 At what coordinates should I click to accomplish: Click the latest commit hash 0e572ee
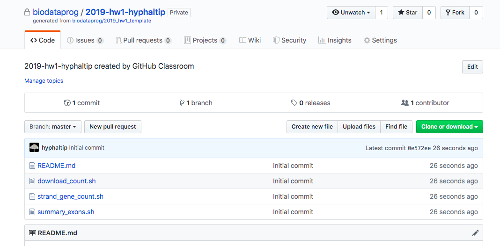pos(419,148)
